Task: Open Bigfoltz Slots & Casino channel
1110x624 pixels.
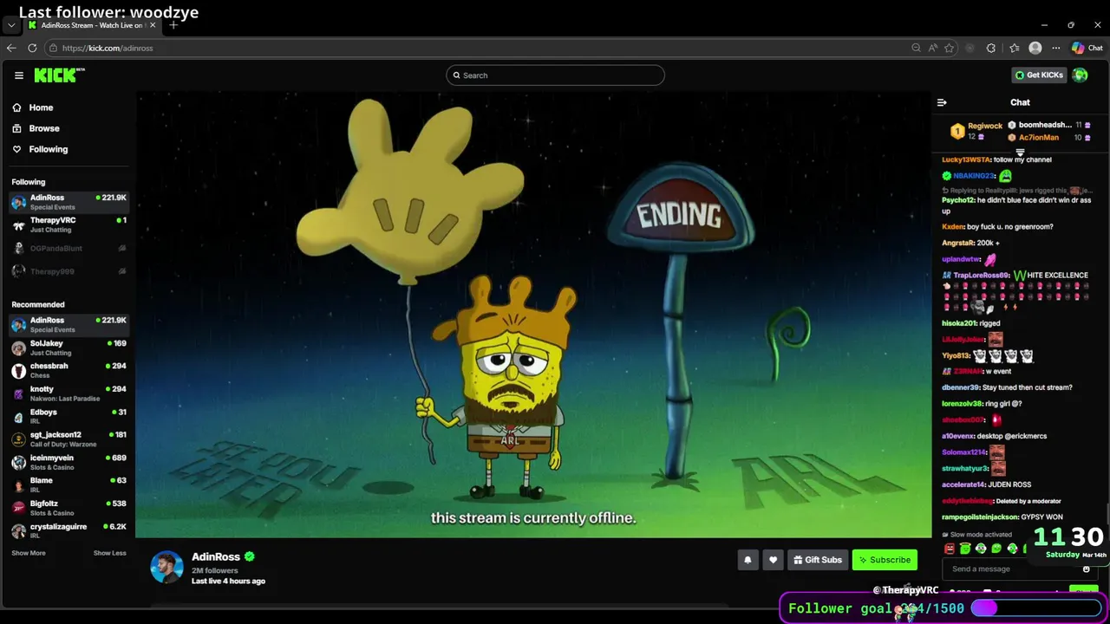Action: click(69, 508)
